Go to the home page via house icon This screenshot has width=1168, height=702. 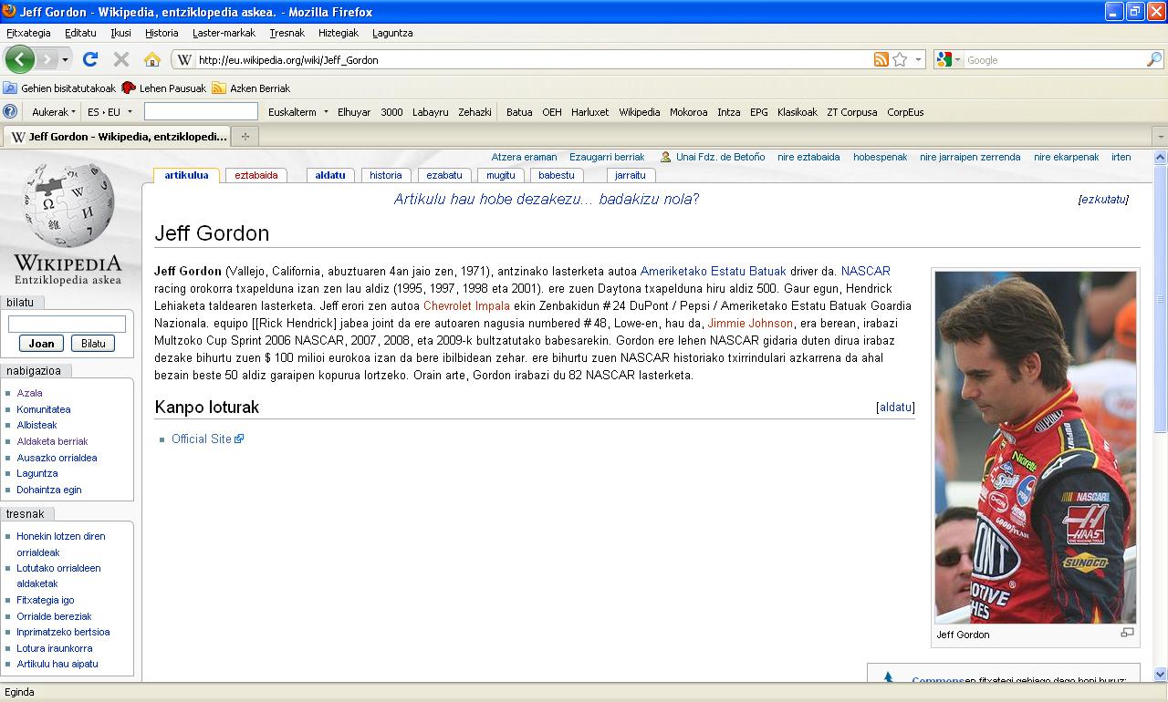coord(152,60)
